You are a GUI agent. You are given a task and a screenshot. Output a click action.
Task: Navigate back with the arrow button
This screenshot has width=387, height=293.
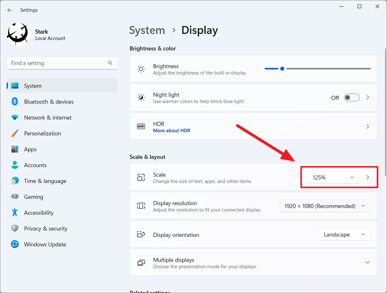click(10, 10)
